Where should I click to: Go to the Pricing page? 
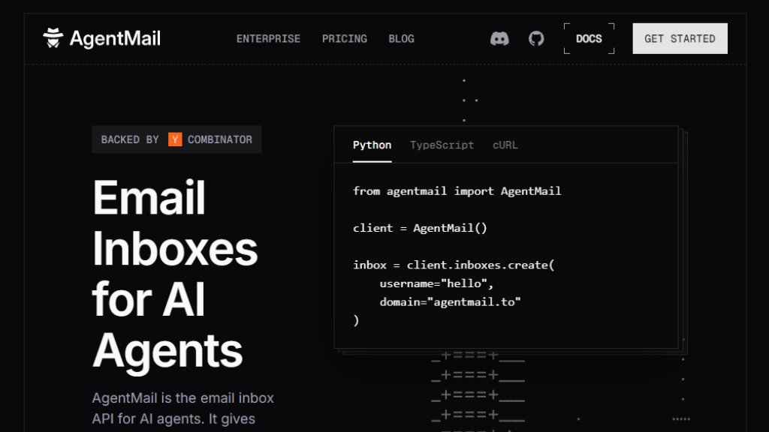click(344, 39)
